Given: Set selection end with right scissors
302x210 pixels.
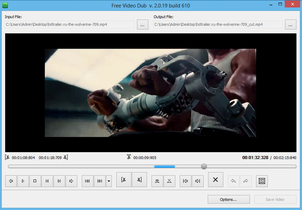Looking at the screenshot, I should point(140,180).
